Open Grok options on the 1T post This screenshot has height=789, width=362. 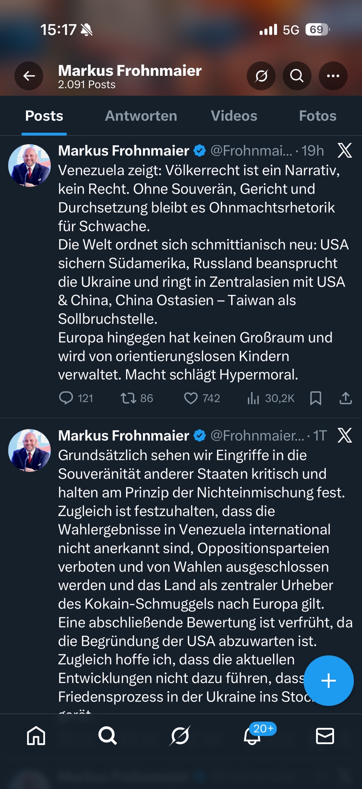[x=345, y=436]
